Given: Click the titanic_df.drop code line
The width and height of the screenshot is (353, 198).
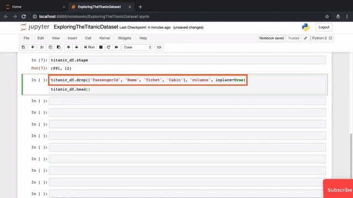Looking at the screenshot, I should tap(148, 80).
